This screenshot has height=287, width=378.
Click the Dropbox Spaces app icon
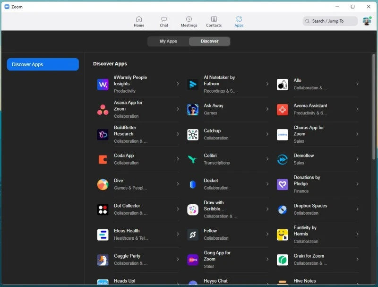click(x=282, y=210)
